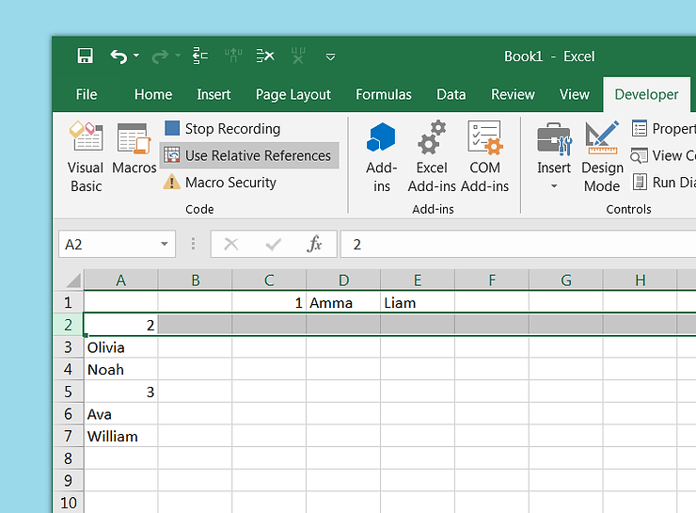
Task: Open Customize Quick Access Toolbar dropdown
Action: tap(330, 57)
